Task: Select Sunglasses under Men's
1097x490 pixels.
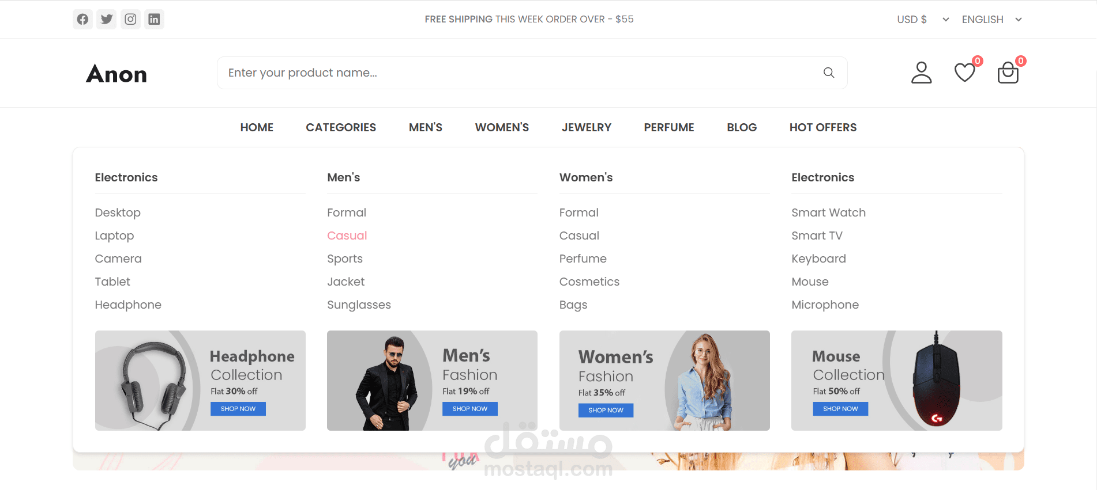Action: pyautogui.click(x=359, y=305)
